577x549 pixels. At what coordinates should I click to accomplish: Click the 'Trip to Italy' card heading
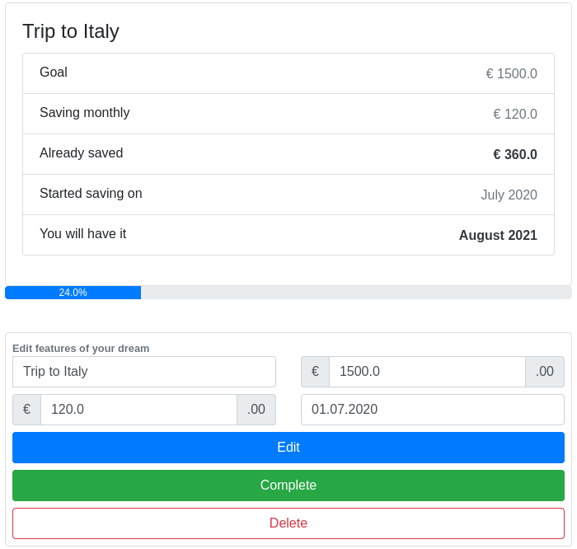tap(71, 31)
